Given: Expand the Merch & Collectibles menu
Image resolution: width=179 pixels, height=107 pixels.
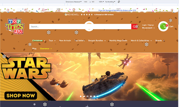Looking at the screenshot, I should click(141, 41).
